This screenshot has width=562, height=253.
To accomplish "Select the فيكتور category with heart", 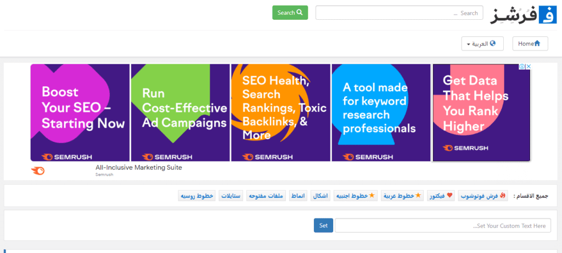I will 441,196.
